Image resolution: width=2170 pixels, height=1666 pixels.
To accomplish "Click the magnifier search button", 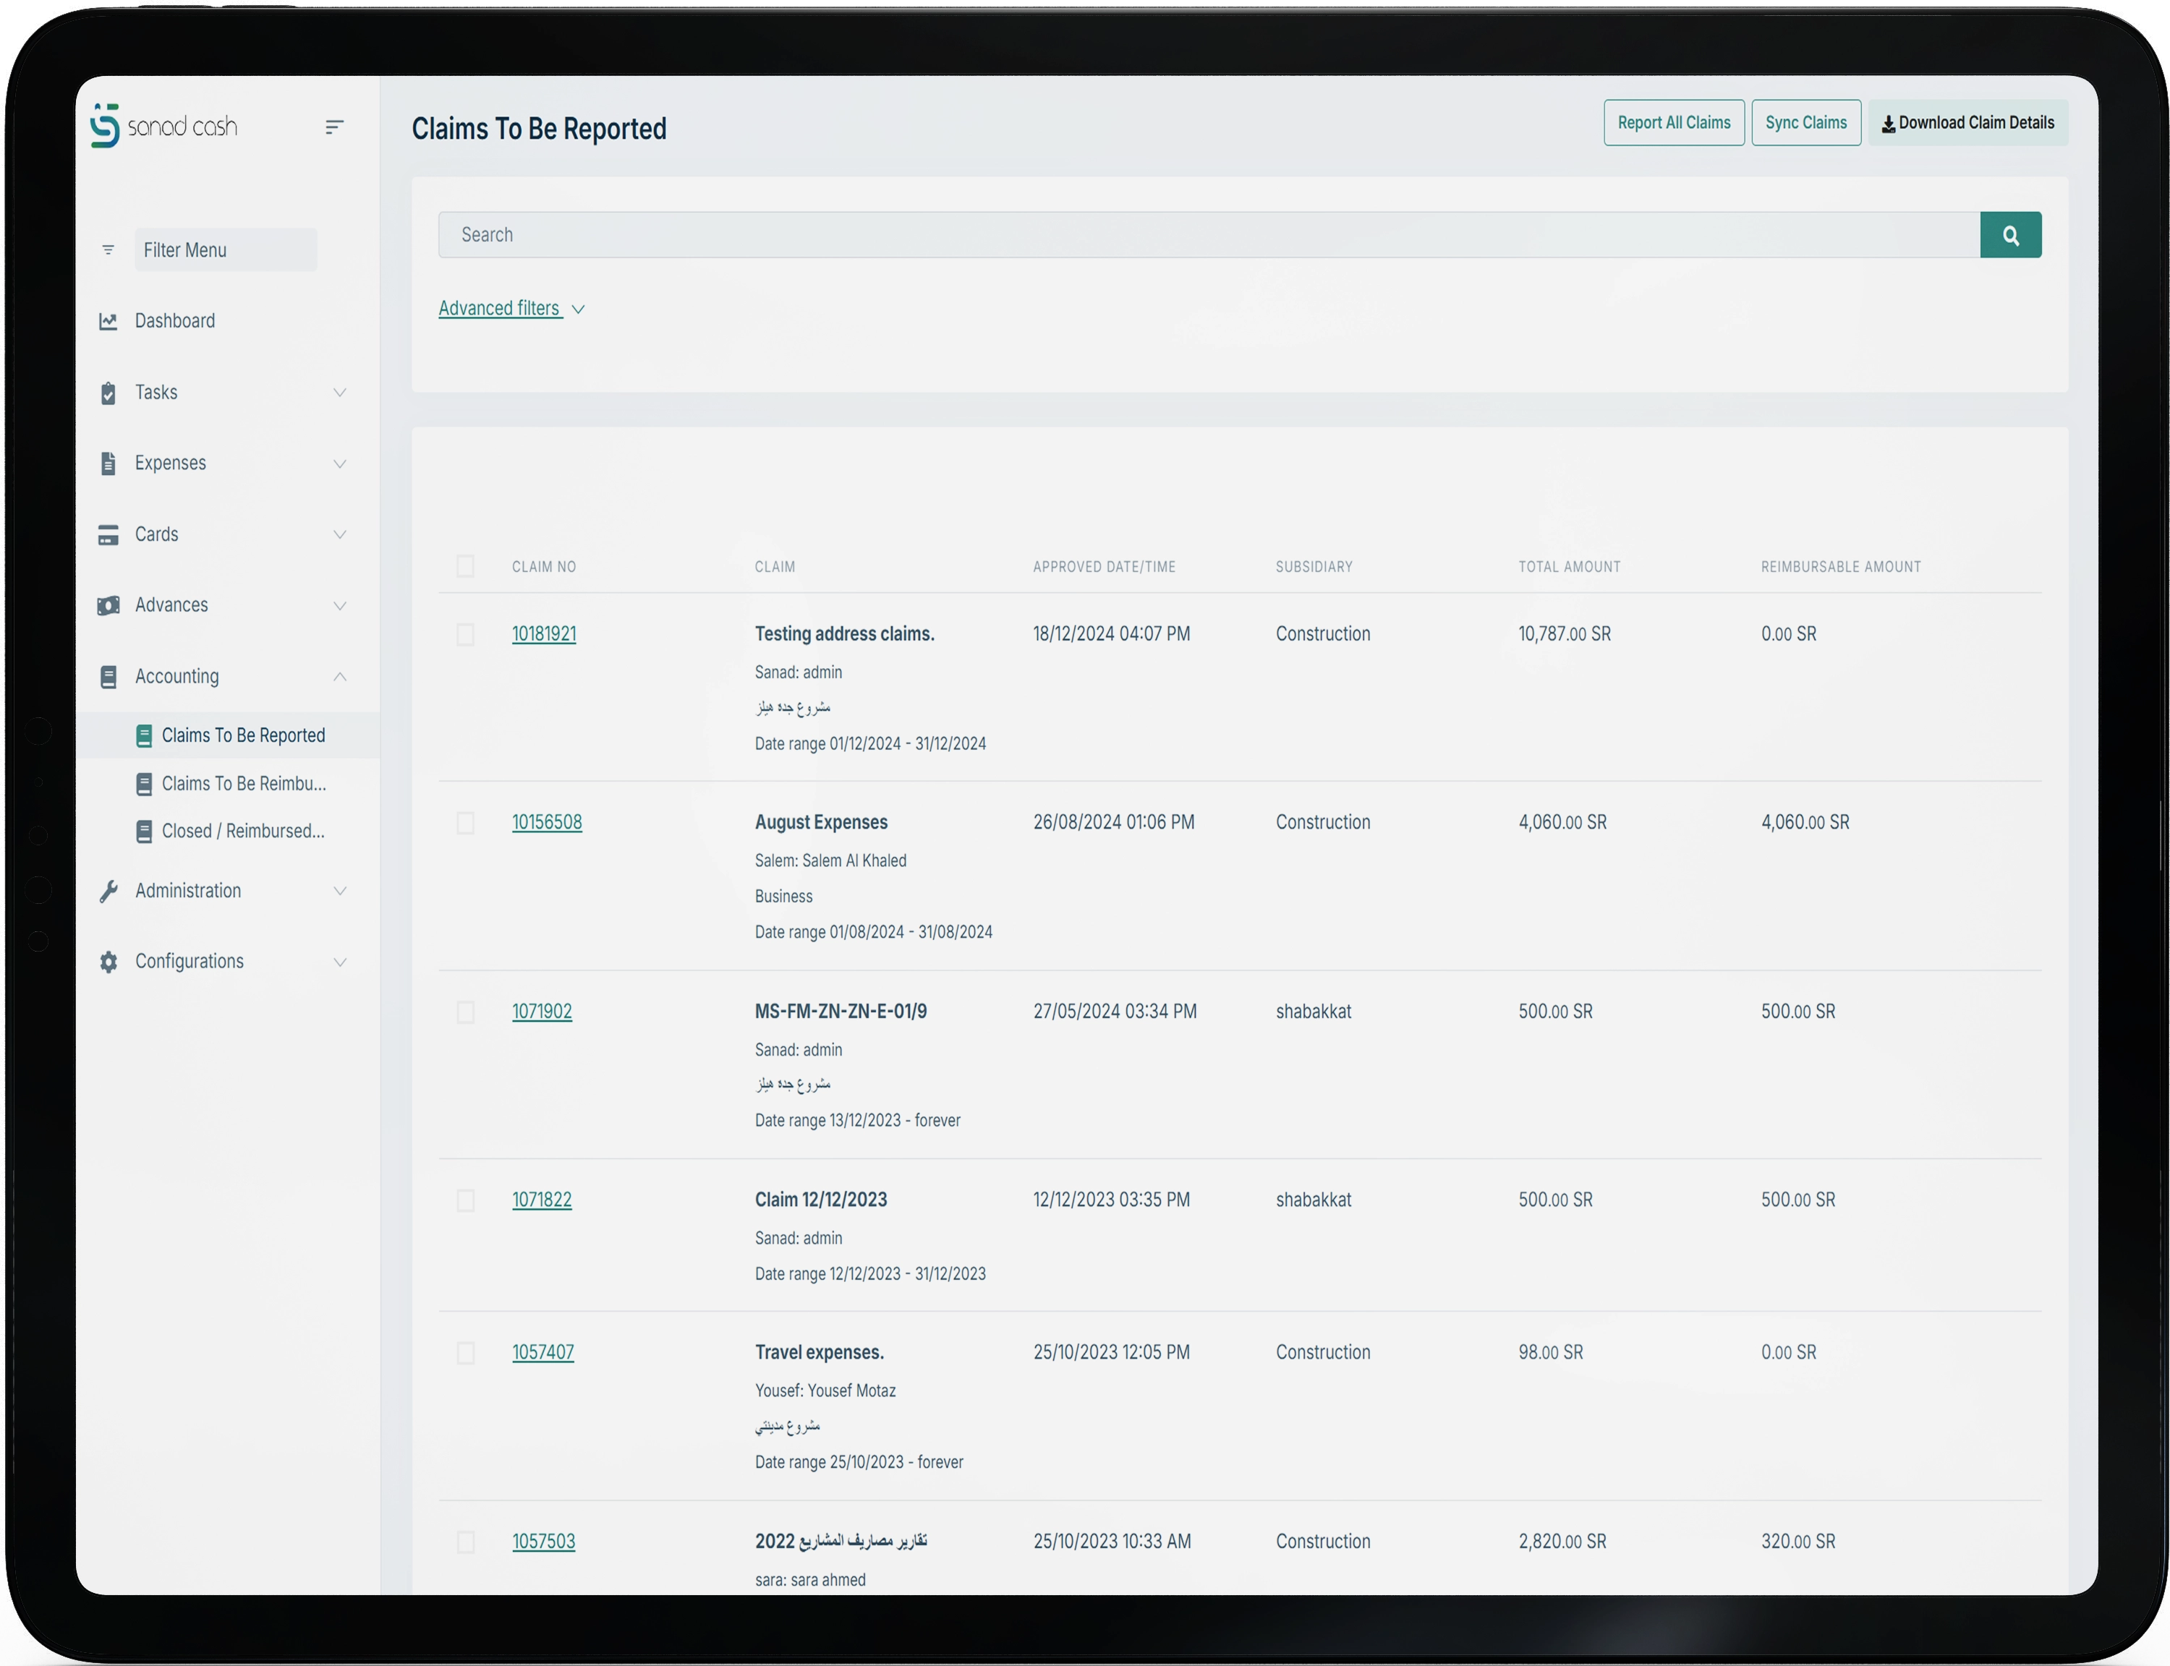I will [x=2010, y=235].
